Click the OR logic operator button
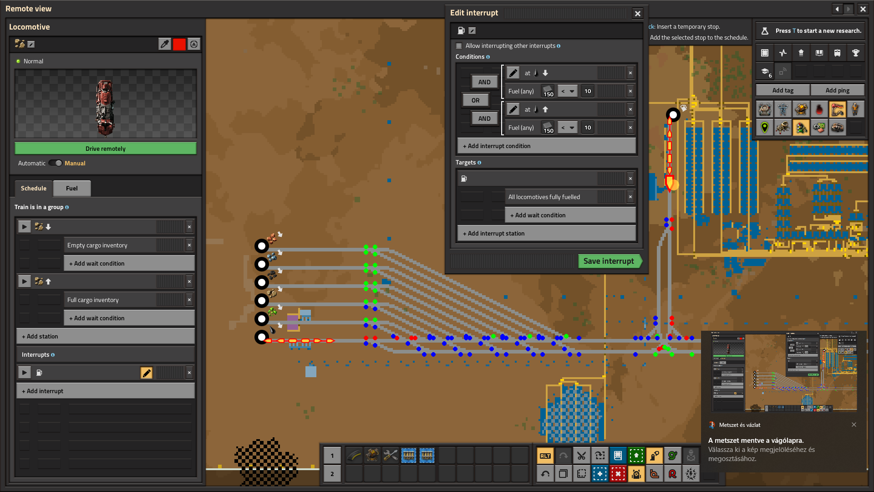The height and width of the screenshot is (492, 874). tap(475, 100)
